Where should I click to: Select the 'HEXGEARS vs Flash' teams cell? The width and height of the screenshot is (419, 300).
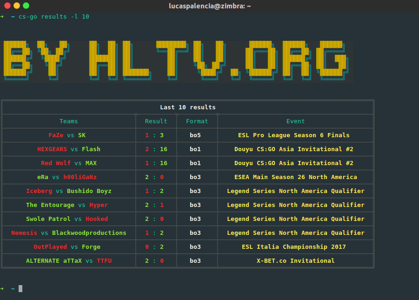click(x=69, y=149)
